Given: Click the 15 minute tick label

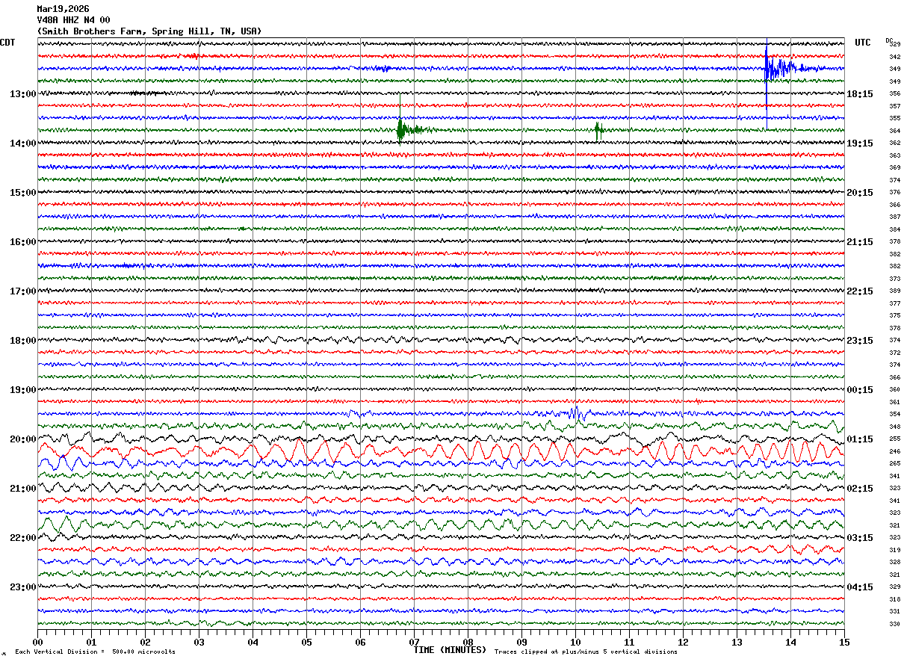Looking at the screenshot, I should pyautogui.click(x=843, y=642).
